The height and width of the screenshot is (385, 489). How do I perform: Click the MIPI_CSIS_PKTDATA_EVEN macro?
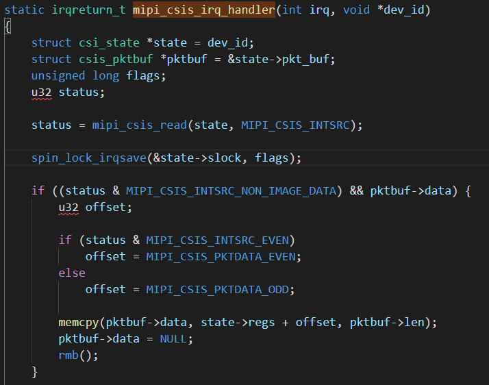223,256
